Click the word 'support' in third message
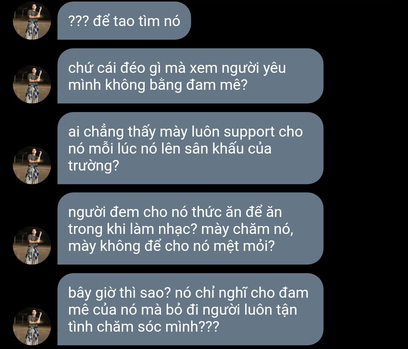Image resolution: width=408 pixels, height=349 pixels. click(249, 132)
